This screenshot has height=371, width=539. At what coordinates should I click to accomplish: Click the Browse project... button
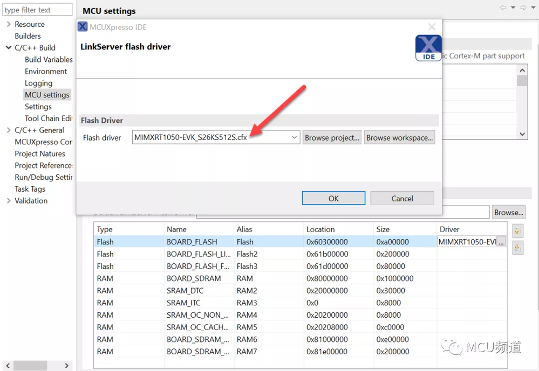coord(332,137)
